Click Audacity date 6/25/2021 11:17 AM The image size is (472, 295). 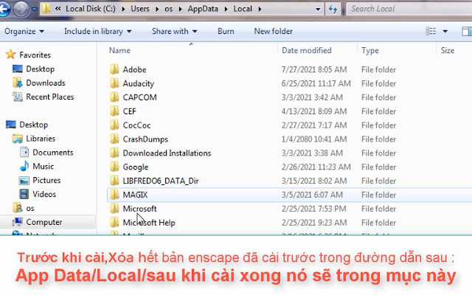pyautogui.click(x=316, y=83)
